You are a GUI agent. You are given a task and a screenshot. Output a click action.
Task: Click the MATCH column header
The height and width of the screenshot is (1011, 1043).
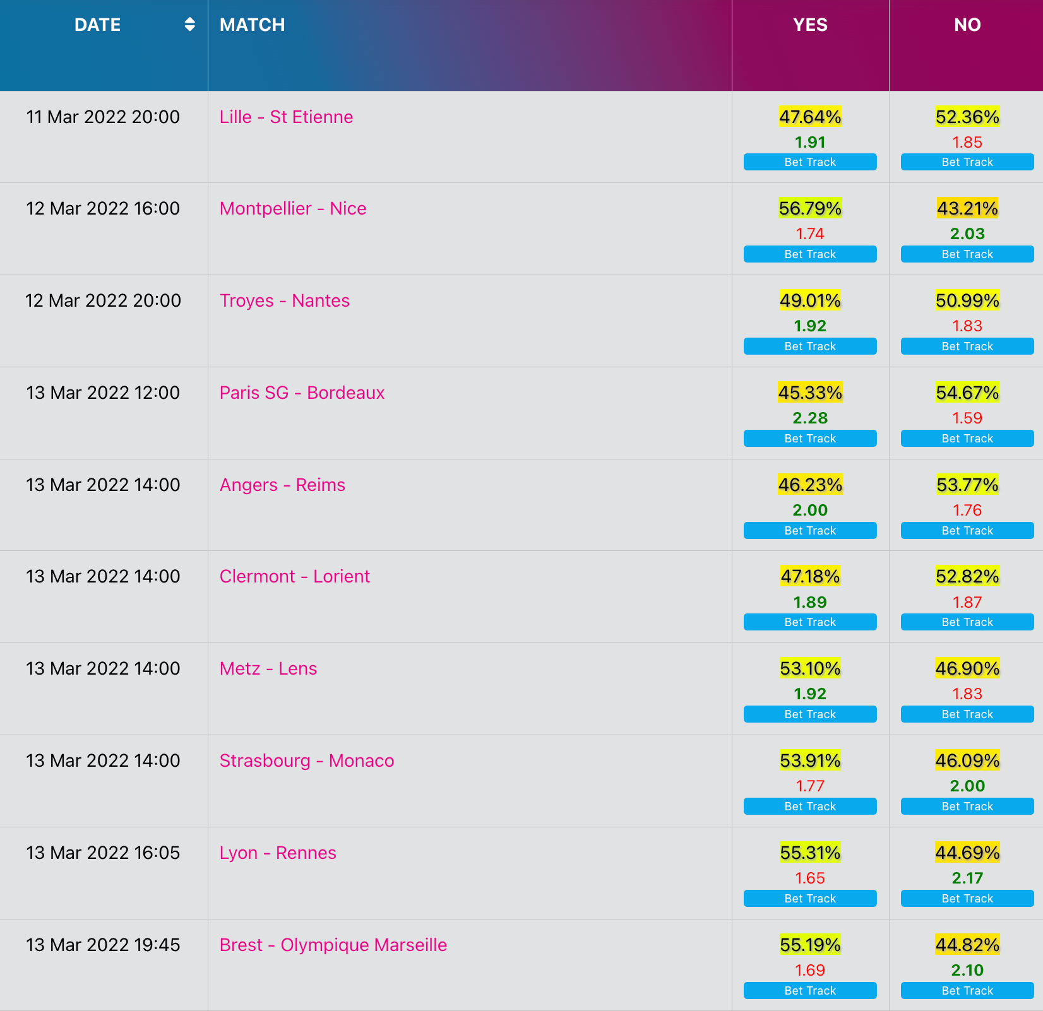[x=470, y=45]
